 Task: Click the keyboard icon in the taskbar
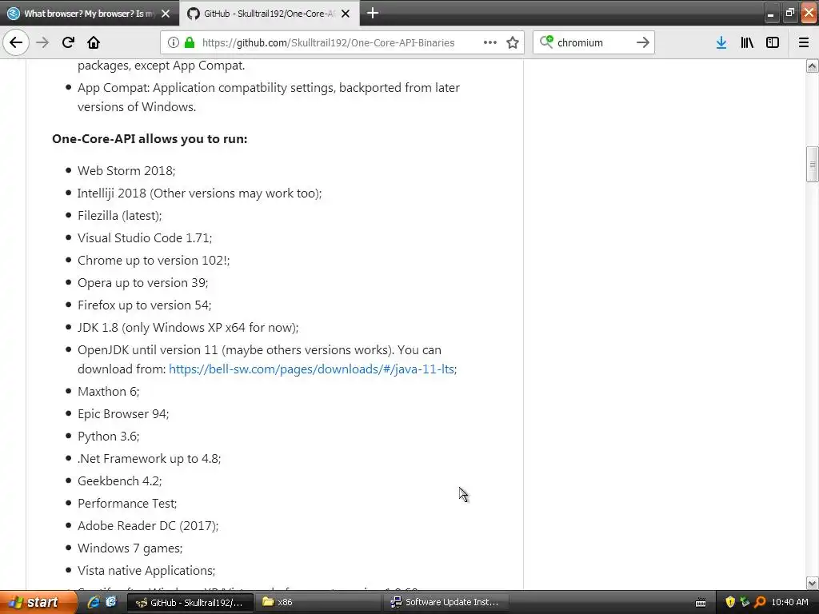coord(701,603)
